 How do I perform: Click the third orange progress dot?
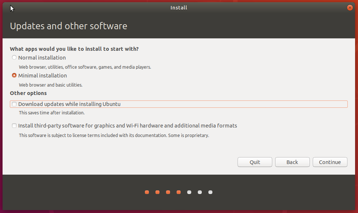(168, 192)
